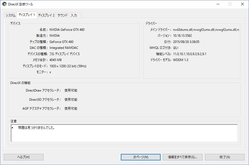Click the チップの種類 field label
The height and width of the screenshot is (165, 249).
pos(39,42)
